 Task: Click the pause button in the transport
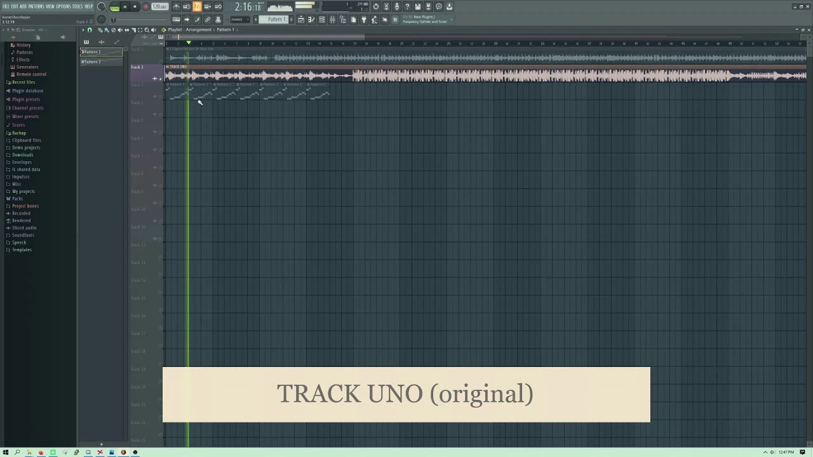125,6
